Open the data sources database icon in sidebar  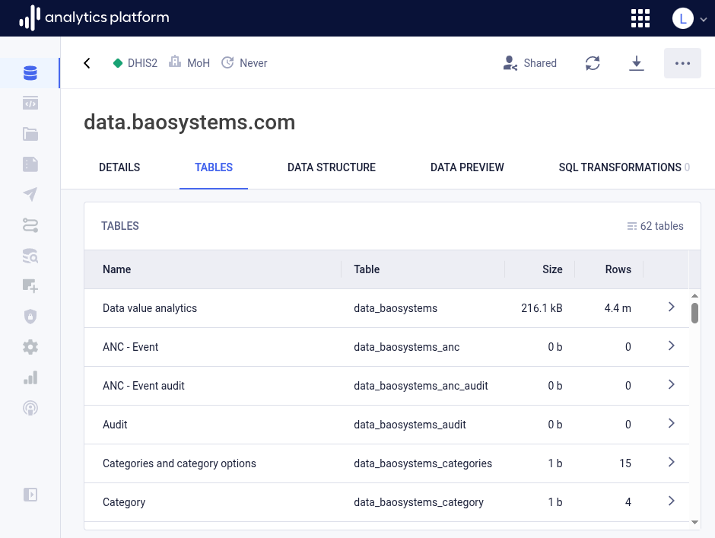30,73
